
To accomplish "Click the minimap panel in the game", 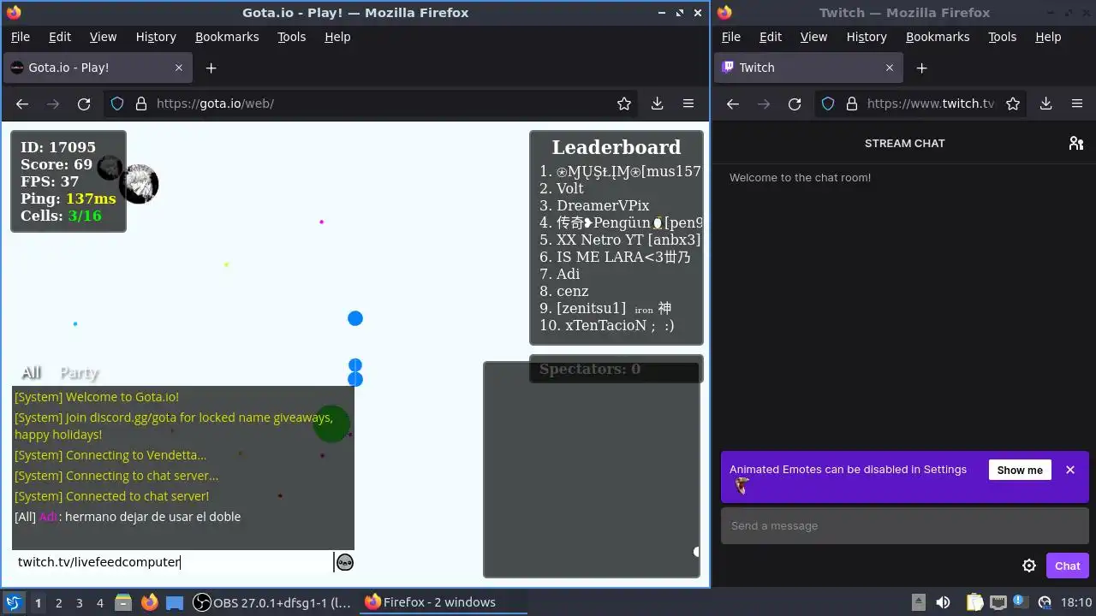I will 592,470.
